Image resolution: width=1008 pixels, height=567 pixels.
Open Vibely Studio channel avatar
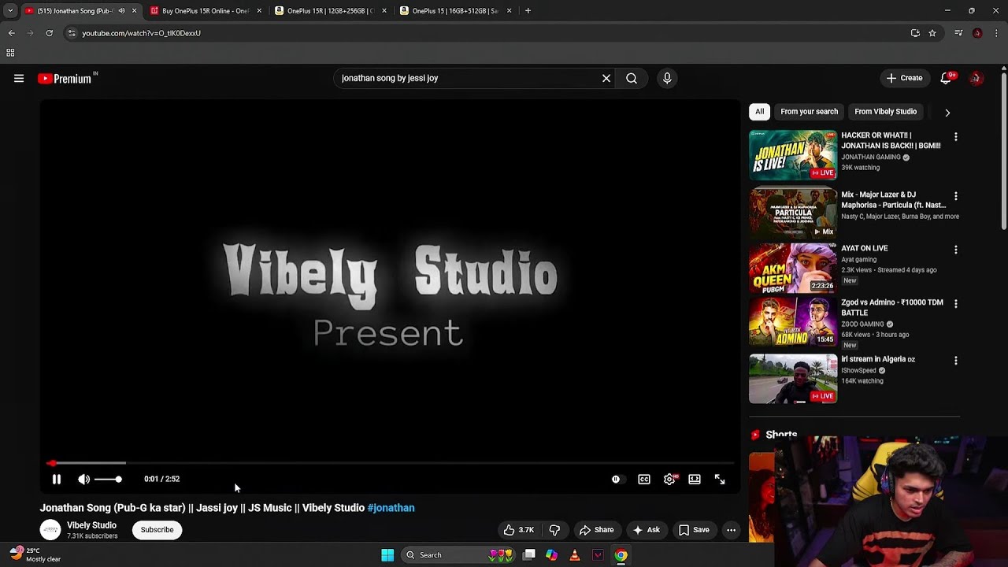[50, 530]
